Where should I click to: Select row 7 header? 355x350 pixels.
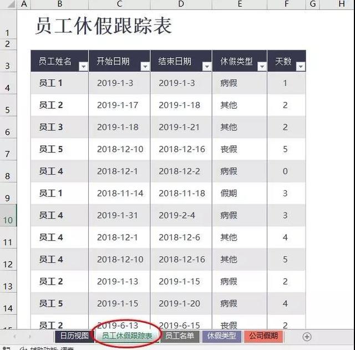pos(8,149)
